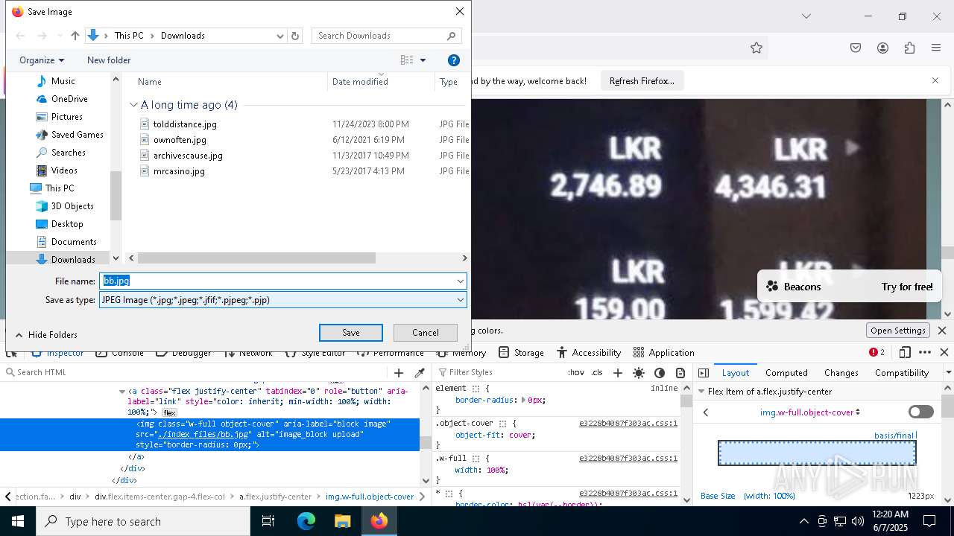Click the devtools error count indicator
The image size is (954, 536).
(x=876, y=352)
